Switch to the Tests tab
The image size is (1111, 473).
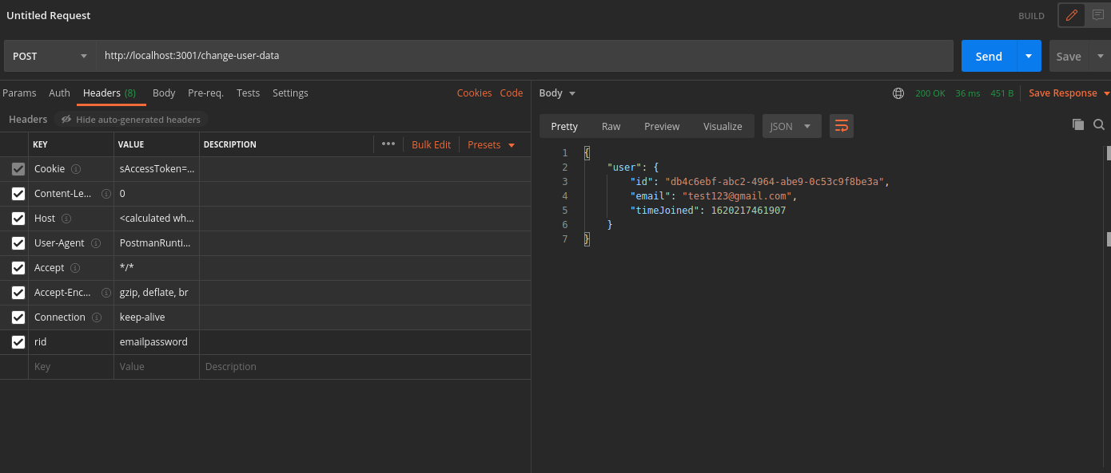(248, 93)
